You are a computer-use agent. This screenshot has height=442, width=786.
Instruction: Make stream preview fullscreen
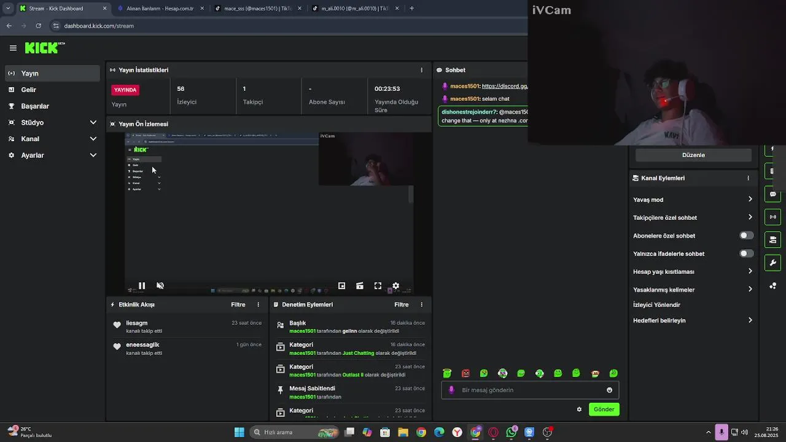point(378,285)
